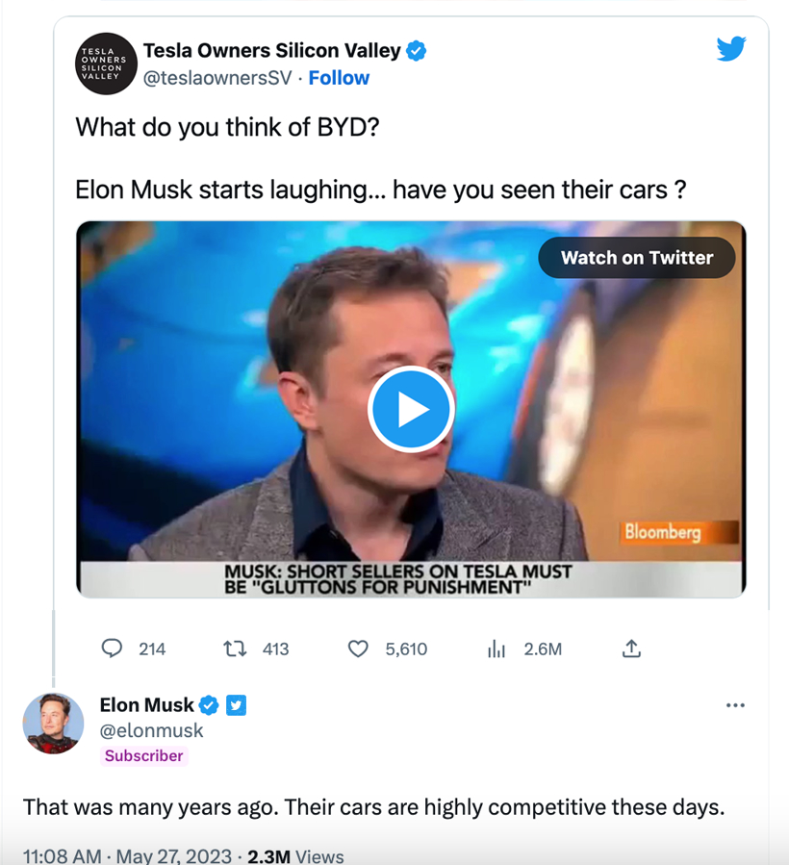The height and width of the screenshot is (865, 789).
Task: Click Tesla Owners Silicon Valley avatar
Action: (x=106, y=64)
